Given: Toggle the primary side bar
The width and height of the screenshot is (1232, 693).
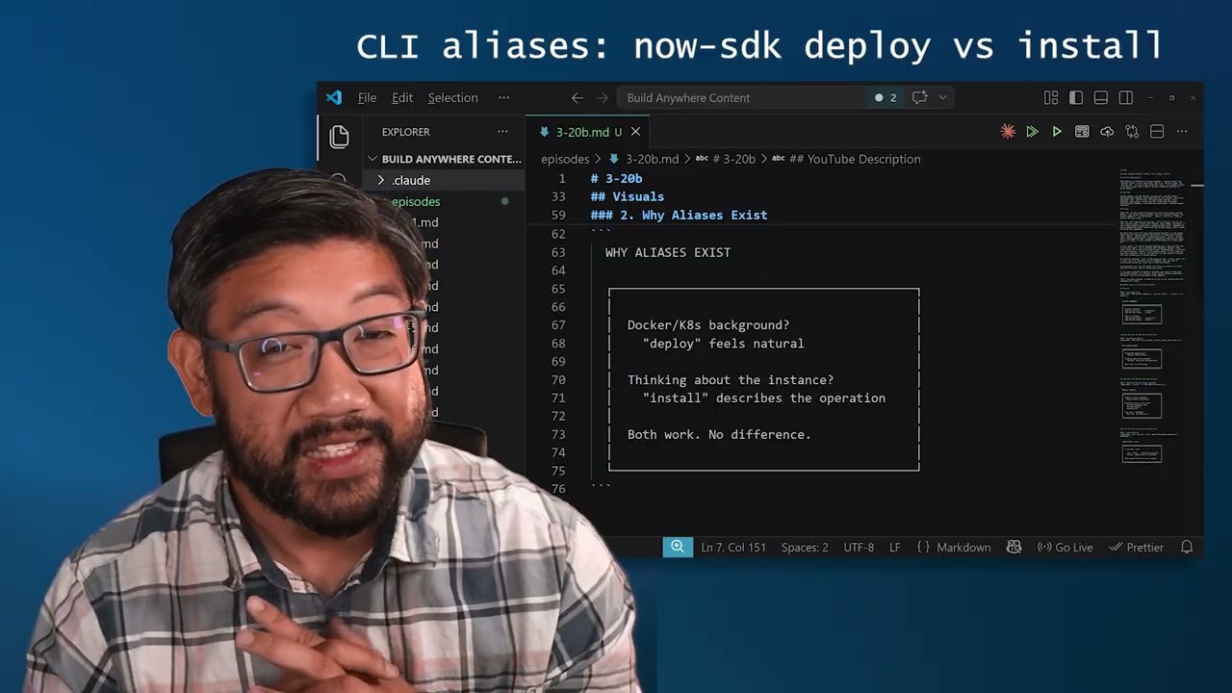Looking at the screenshot, I should click(1076, 97).
